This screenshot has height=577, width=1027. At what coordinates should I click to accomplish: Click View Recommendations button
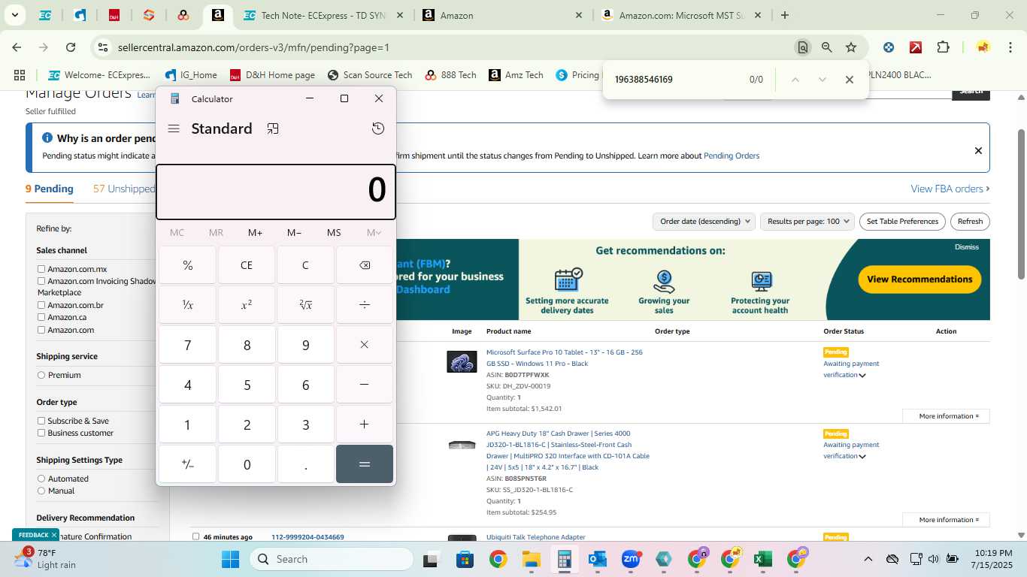(x=919, y=279)
